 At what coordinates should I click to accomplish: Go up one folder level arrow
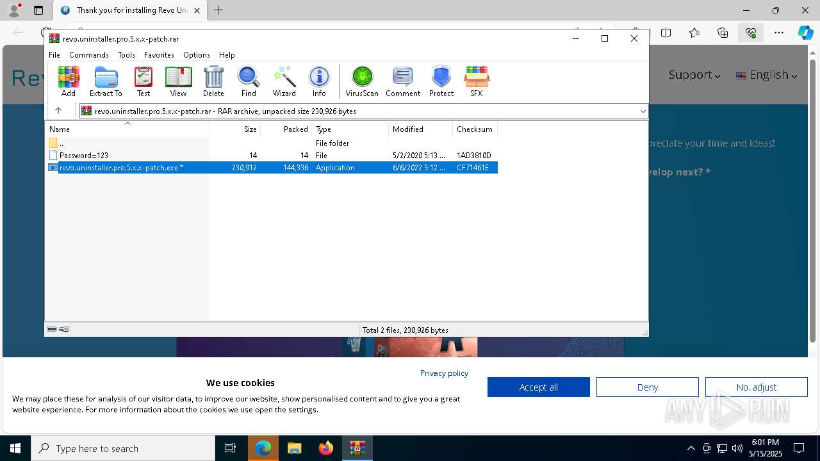coord(58,111)
